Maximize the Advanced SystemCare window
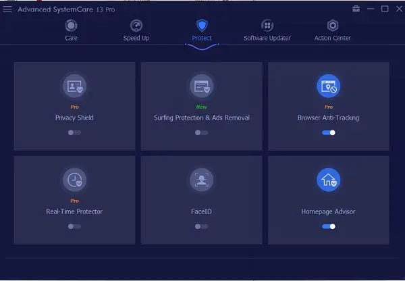 tap(385, 9)
